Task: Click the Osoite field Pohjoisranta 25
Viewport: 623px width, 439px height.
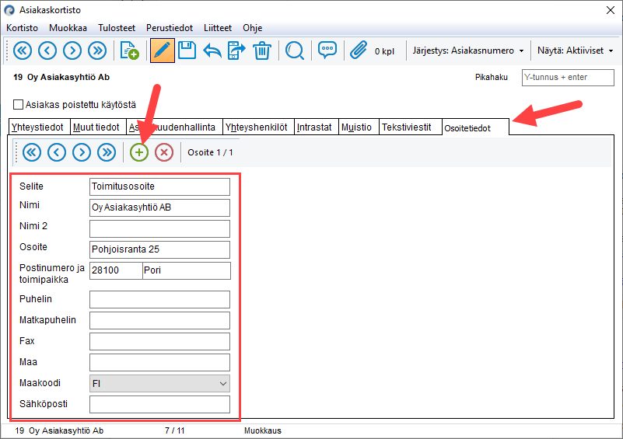Action: click(x=159, y=249)
